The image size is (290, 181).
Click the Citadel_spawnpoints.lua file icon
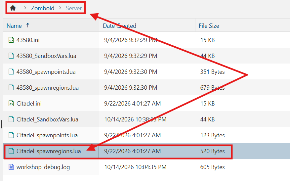tap(11, 135)
